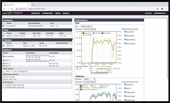The width and height of the screenshot is (170, 103).
Task: Click the yellow SMTP warning triangle
Action: click(x=4, y=71)
